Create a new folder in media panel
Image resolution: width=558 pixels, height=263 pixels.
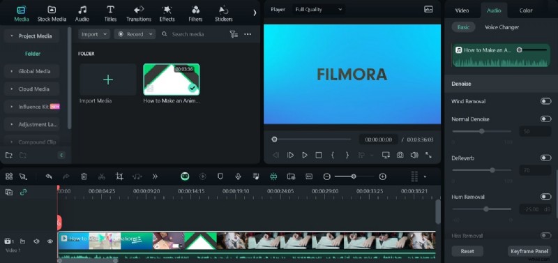pyautogui.click(x=9, y=155)
